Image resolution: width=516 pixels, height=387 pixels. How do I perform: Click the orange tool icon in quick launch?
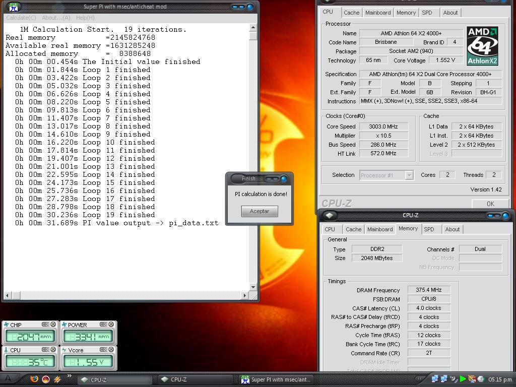[57, 379]
